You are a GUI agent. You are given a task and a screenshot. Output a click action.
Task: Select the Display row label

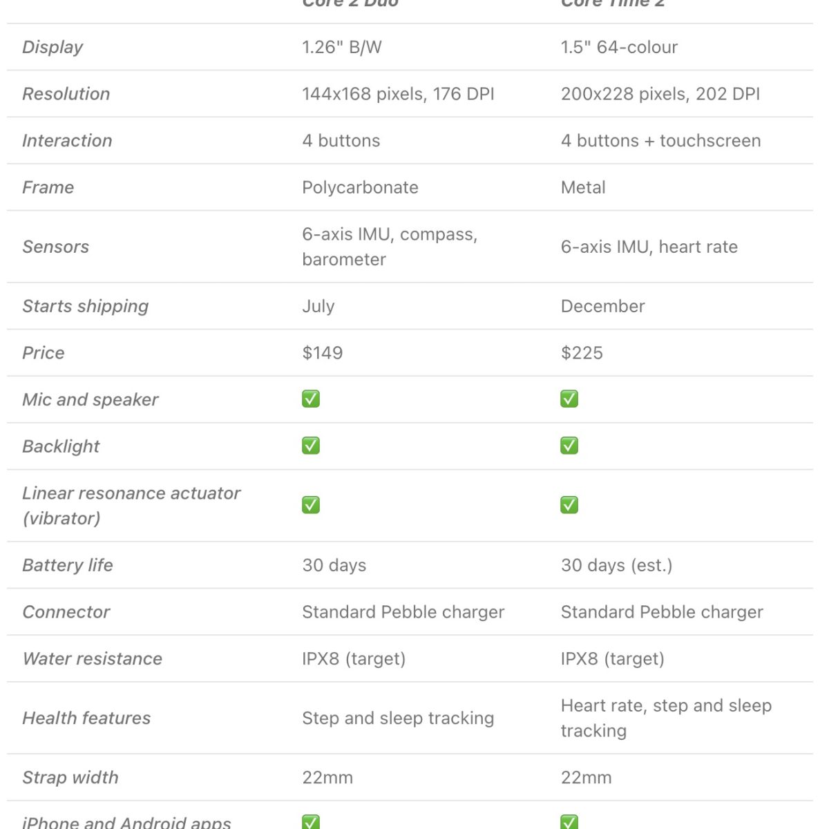[x=53, y=47]
